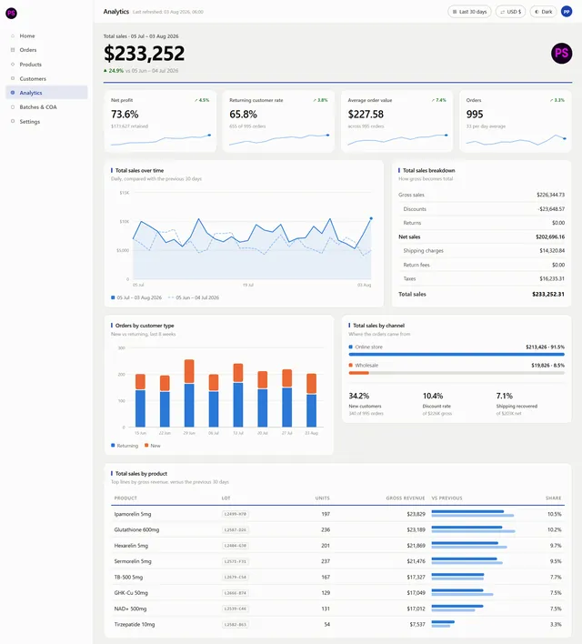Sort by the UNITS column header
The width and height of the screenshot is (582, 644).
(x=323, y=498)
